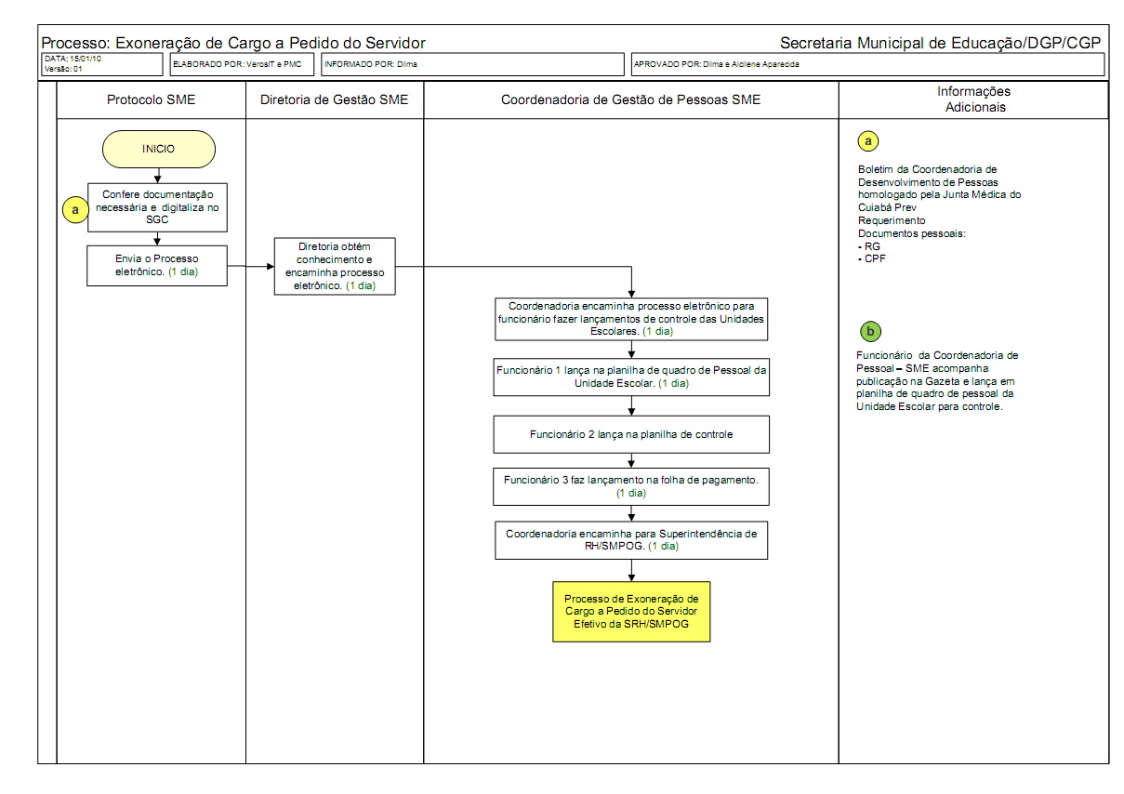The height and width of the screenshot is (794, 1124).
Task: Click the 'Informações Adicionais' column header
Action: (x=973, y=99)
